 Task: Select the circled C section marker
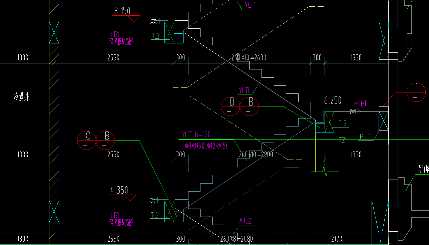87,140
